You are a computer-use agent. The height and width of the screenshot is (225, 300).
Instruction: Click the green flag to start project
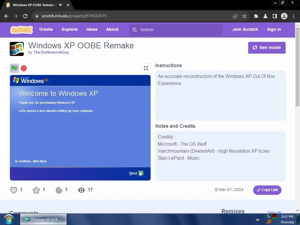point(14,68)
